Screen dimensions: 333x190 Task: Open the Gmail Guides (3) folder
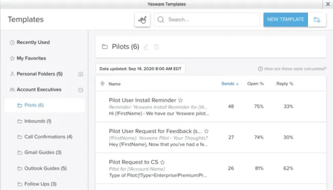point(43,152)
